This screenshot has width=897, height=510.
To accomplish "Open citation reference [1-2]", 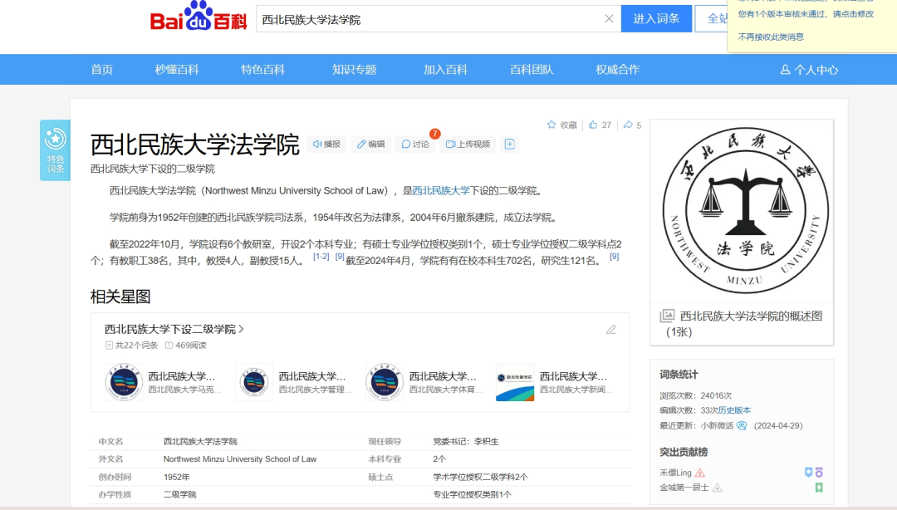I will click(x=321, y=257).
